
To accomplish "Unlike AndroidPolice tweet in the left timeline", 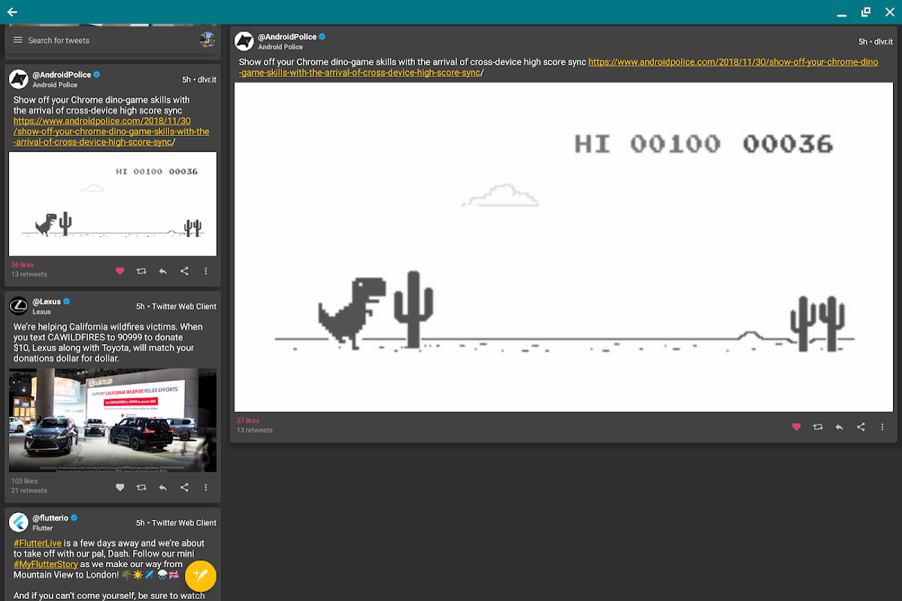I will click(x=120, y=270).
